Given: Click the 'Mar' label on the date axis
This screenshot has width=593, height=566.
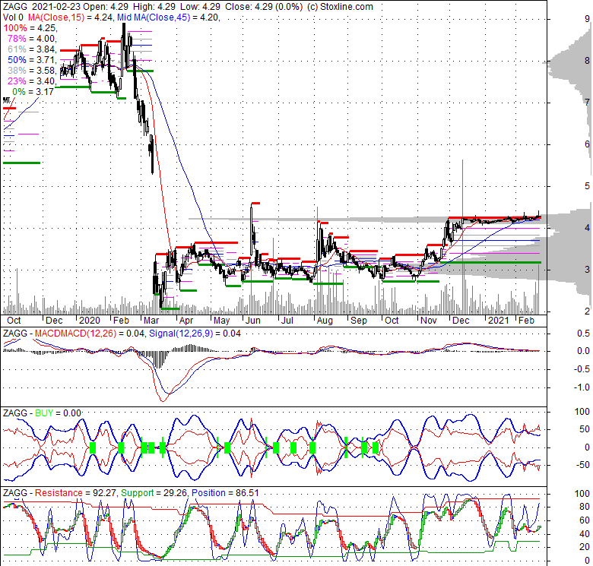Looking at the screenshot, I should 151,321.
